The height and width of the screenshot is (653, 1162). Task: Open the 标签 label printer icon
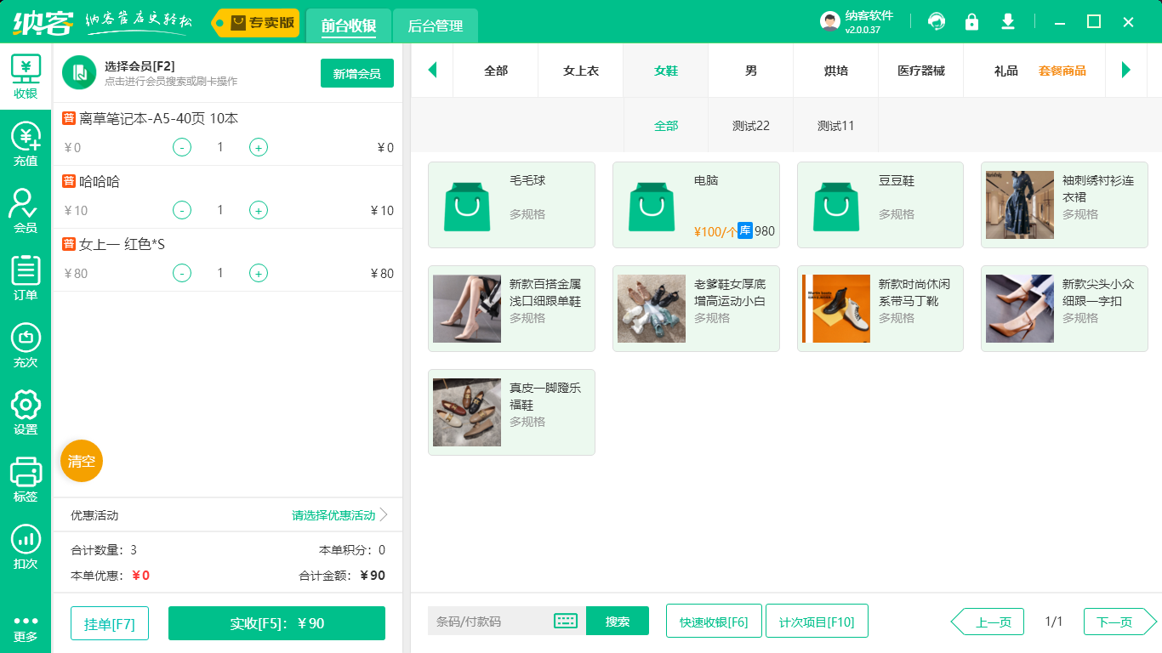tap(26, 480)
